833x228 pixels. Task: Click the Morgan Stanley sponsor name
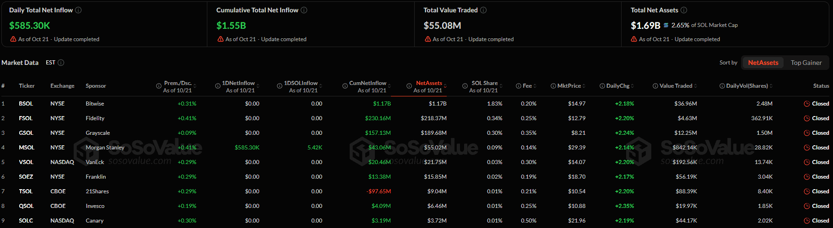(x=105, y=148)
